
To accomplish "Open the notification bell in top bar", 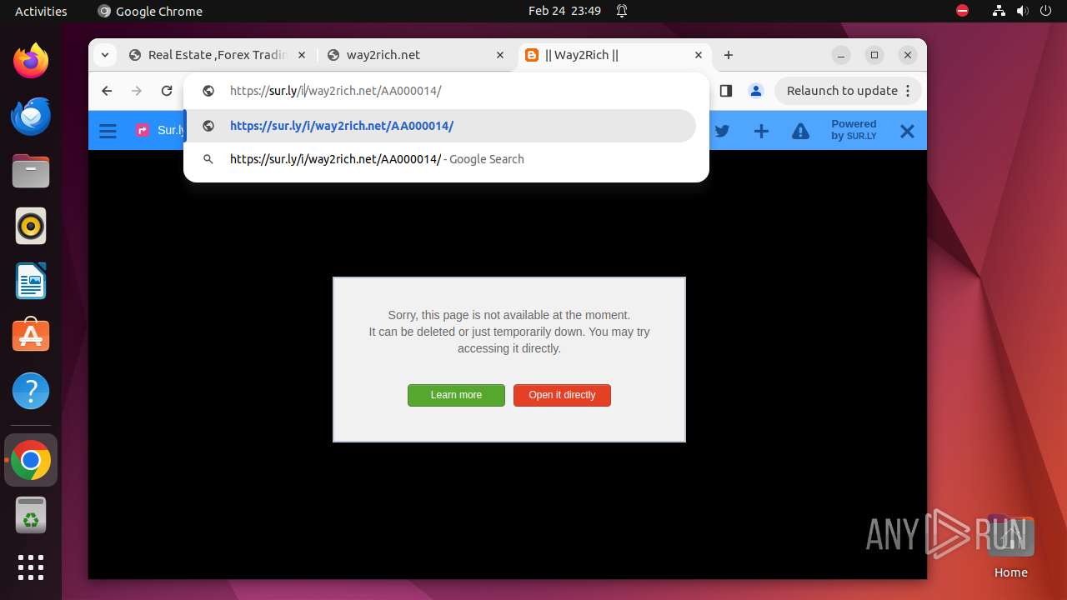I will (x=622, y=11).
